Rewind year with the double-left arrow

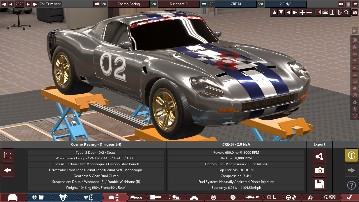pyautogui.click(x=4, y=4)
